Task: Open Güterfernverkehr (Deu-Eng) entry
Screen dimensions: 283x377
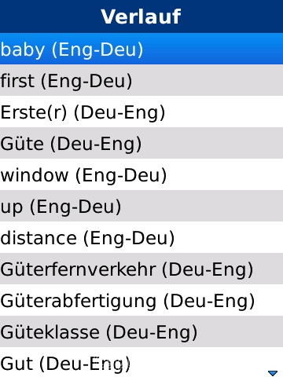Action: tap(141, 269)
